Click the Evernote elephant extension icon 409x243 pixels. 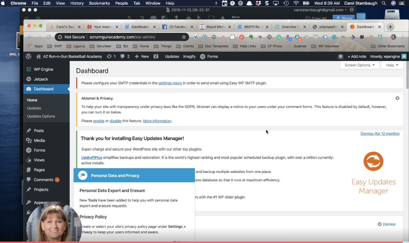click(x=251, y=37)
